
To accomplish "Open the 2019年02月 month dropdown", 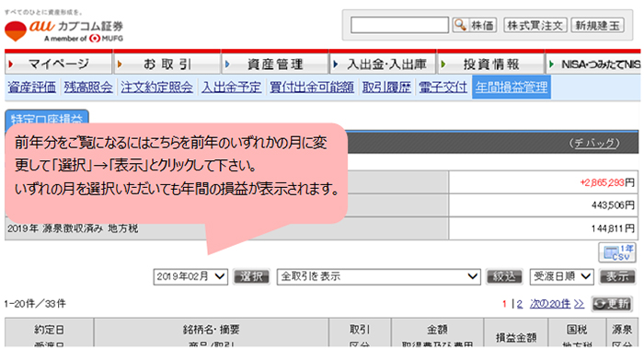I will pyautogui.click(x=190, y=276).
